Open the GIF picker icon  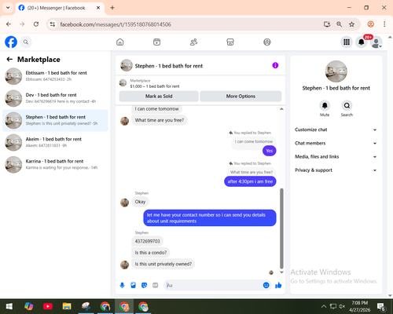click(x=156, y=285)
